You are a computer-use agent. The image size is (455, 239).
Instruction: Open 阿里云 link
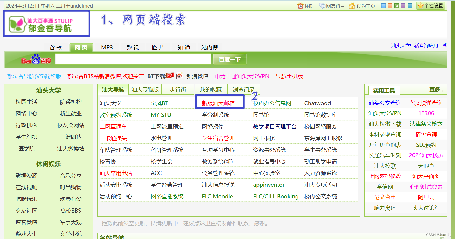[426, 197]
